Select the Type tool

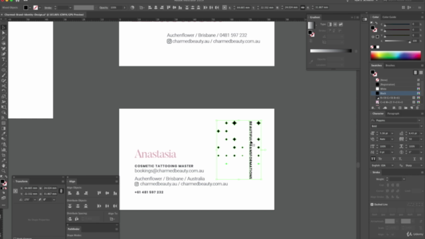point(3,59)
